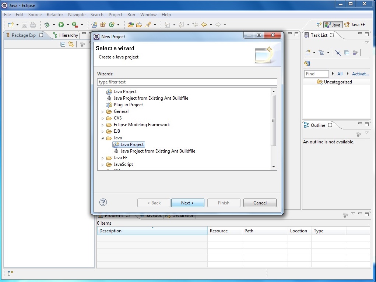The image size is (376, 282).
Task: Click the Help question mark in the wizard
Action: pos(103,202)
